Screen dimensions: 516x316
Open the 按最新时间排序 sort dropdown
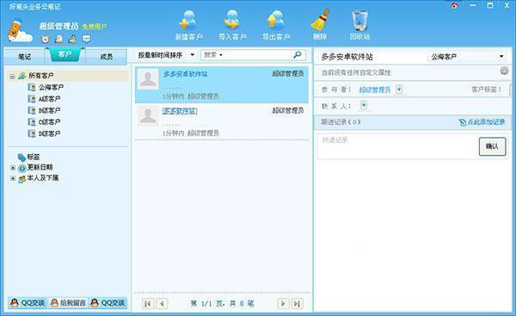point(193,55)
